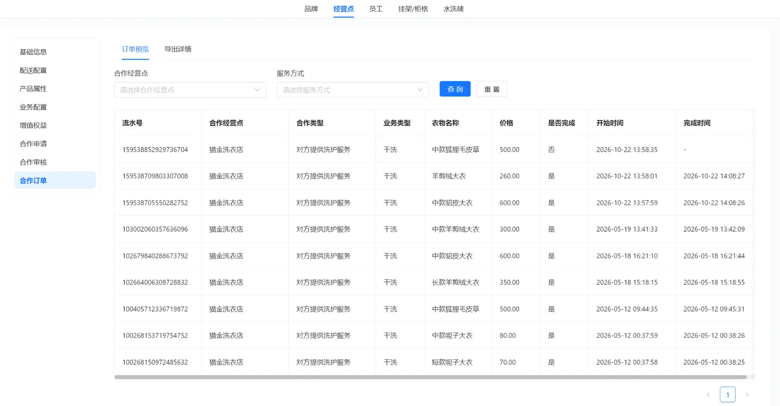The image size is (780, 406).
Task: Open 合作申请 in the sidebar
Action: pos(55,144)
